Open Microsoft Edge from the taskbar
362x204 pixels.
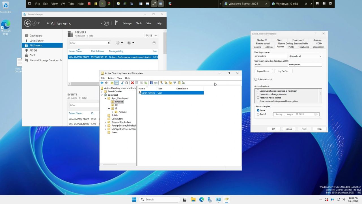[202, 199]
